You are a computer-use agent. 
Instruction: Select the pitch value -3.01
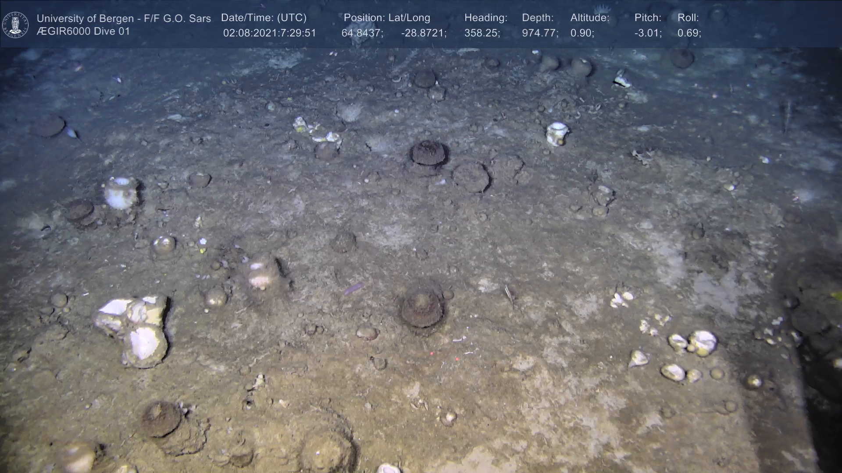648,33
